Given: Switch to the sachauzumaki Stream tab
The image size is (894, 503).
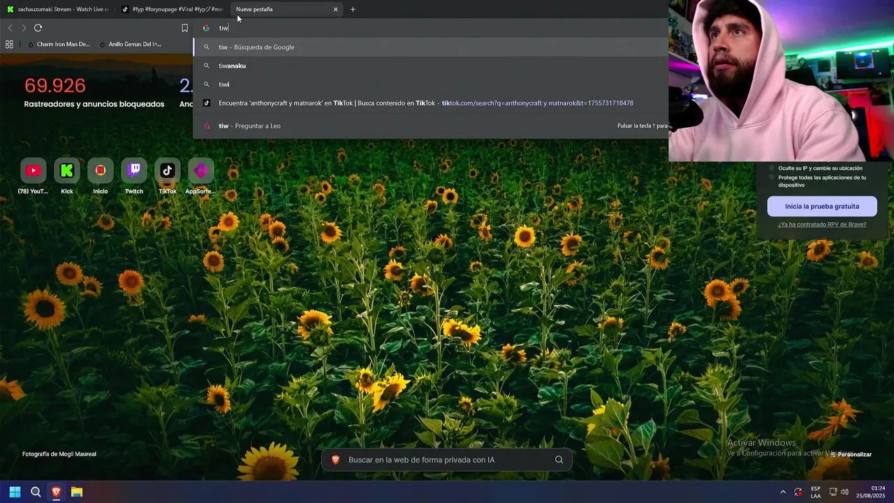Looking at the screenshot, I should click(58, 9).
